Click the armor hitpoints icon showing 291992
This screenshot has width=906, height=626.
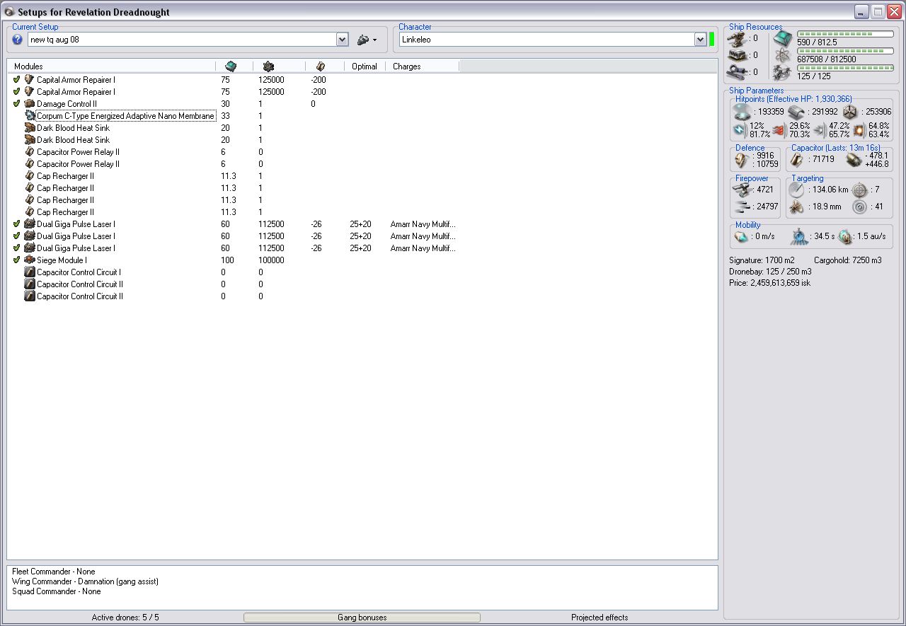pos(798,112)
